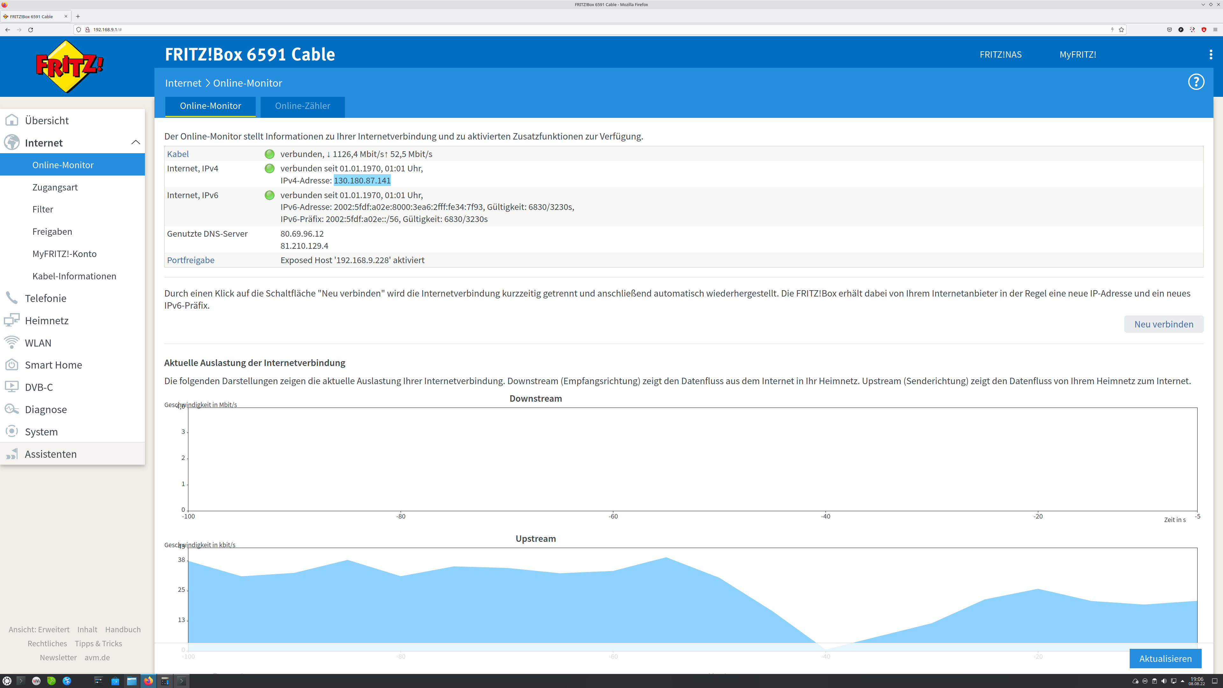Image resolution: width=1223 pixels, height=688 pixels.
Task: Open the Handbuch footer link
Action: coord(123,630)
